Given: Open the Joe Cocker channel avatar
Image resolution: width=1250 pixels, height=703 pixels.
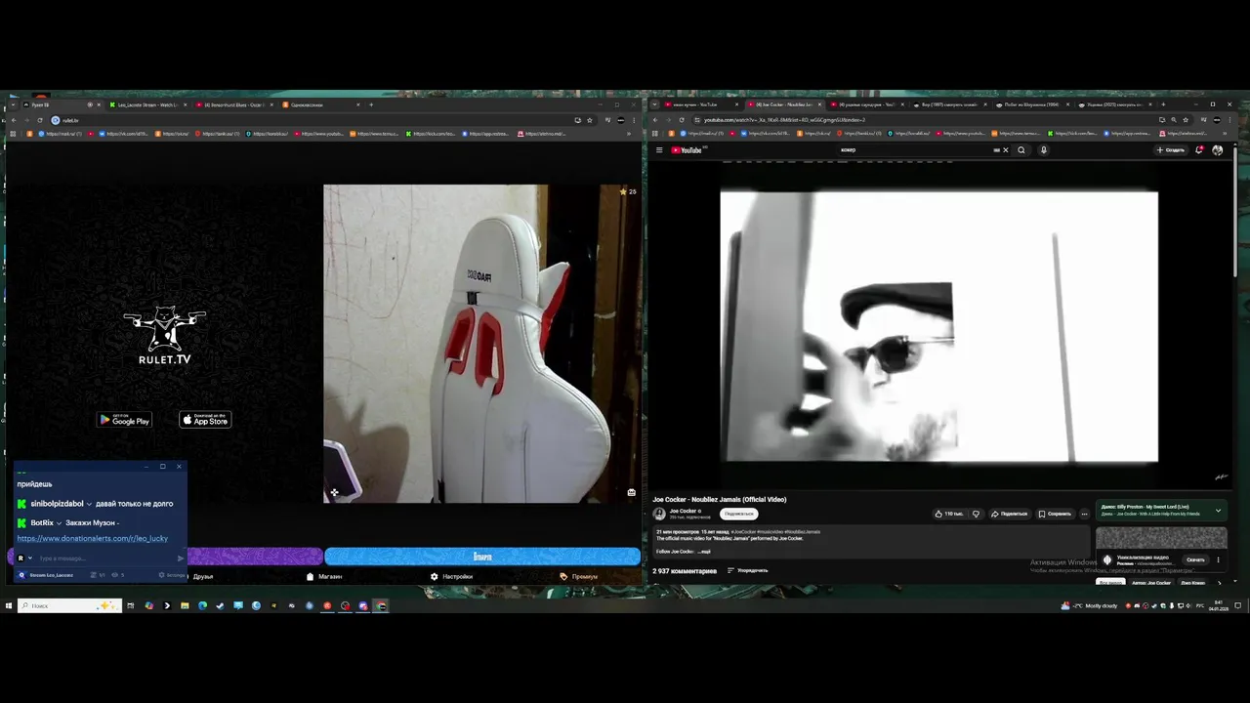Looking at the screenshot, I should click(x=659, y=514).
